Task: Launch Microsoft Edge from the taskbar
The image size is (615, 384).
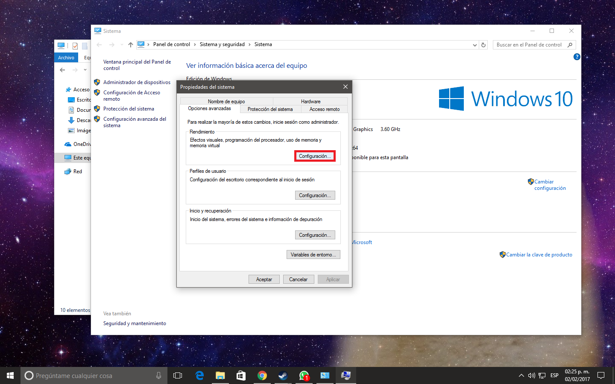Action: [199, 375]
